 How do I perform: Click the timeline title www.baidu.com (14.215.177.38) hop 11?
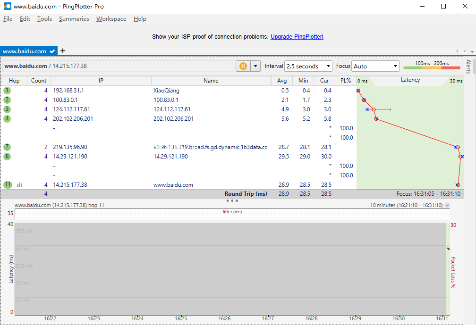pos(59,205)
